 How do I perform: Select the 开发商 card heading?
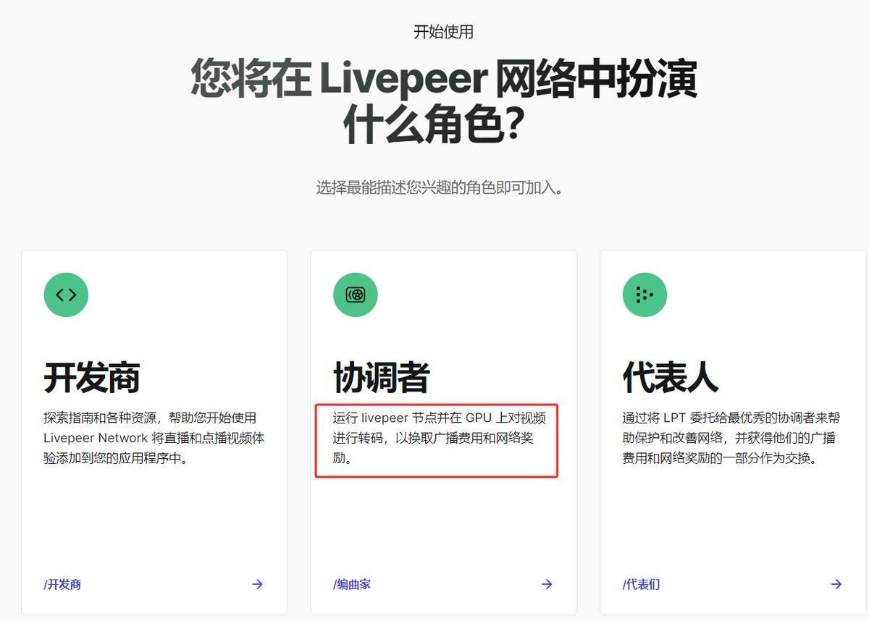click(92, 378)
